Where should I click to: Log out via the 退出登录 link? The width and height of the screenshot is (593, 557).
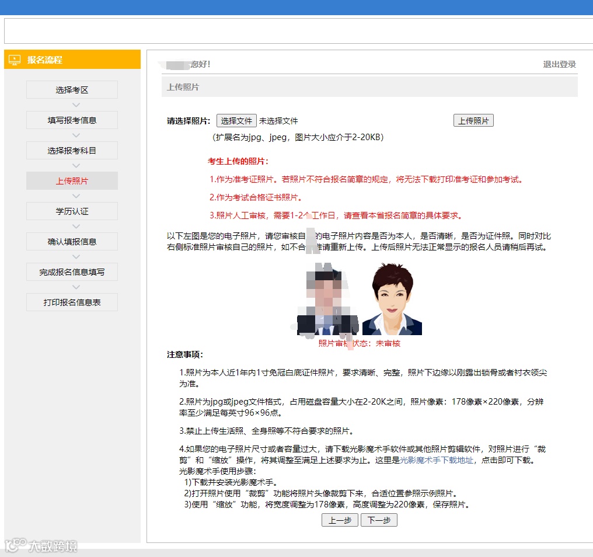[x=559, y=64]
